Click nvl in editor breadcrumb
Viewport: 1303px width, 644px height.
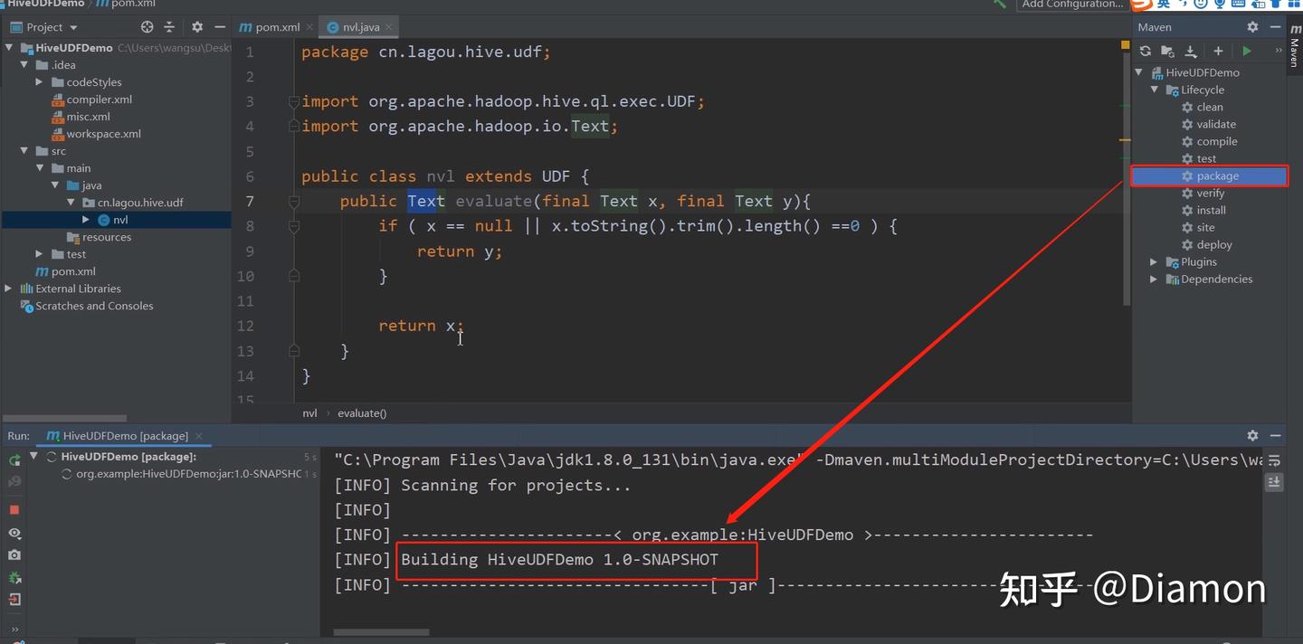[x=309, y=413]
